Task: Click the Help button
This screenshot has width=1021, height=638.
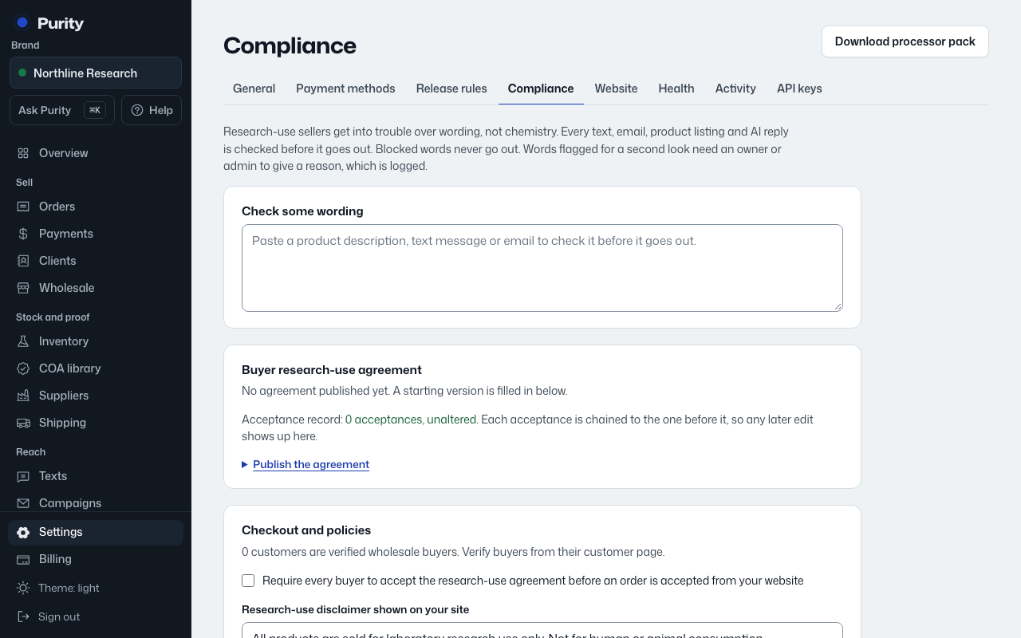Action: (152, 110)
